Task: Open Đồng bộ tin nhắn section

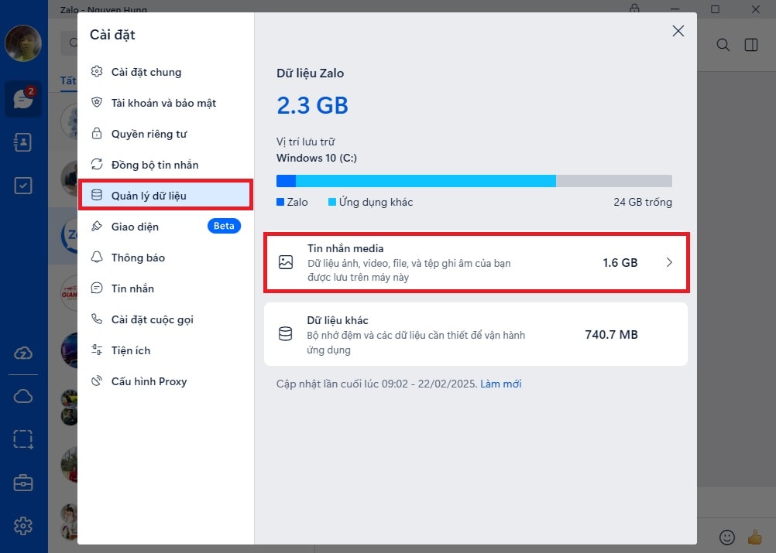Action: tap(165, 165)
